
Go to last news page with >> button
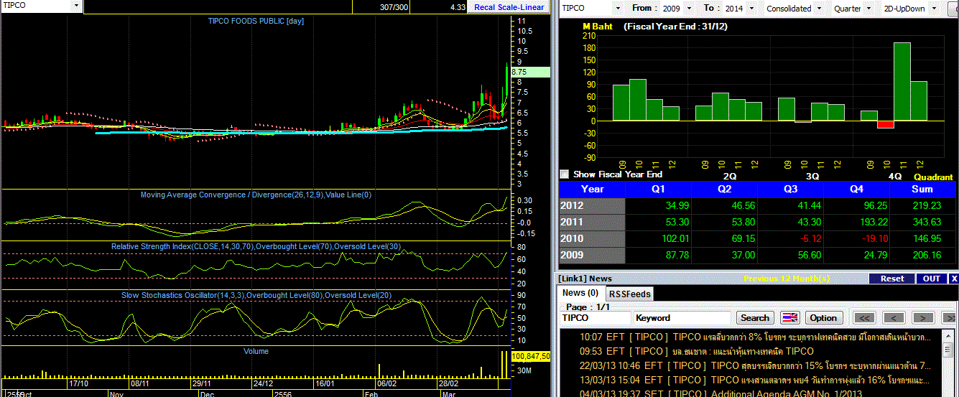(x=950, y=318)
